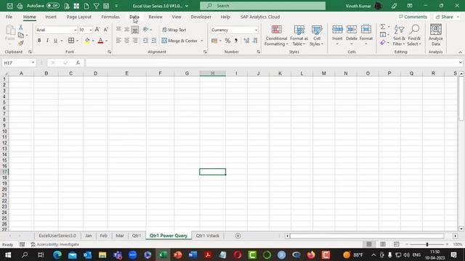Apply Italic formatting

click(47, 41)
